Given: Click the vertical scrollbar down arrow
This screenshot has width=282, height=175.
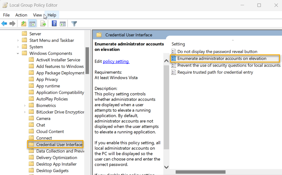Looking at the screenshot, I should coord(166,167).
